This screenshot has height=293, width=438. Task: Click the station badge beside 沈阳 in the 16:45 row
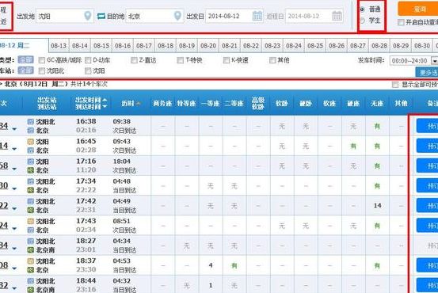coord(30,142)
